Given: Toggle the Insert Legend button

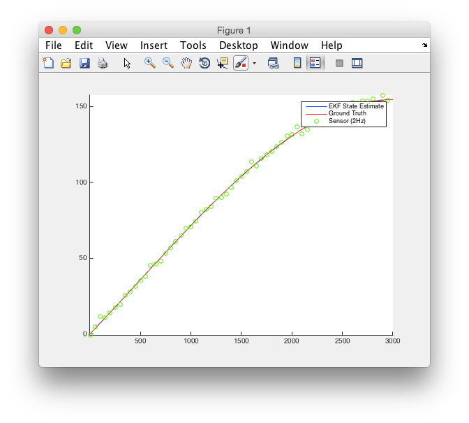Looking at the screenshot, I should point(315,63).
